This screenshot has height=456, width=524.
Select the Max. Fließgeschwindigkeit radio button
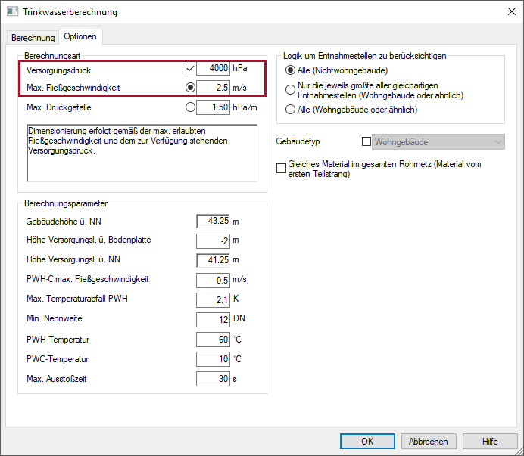click(190, 88)
